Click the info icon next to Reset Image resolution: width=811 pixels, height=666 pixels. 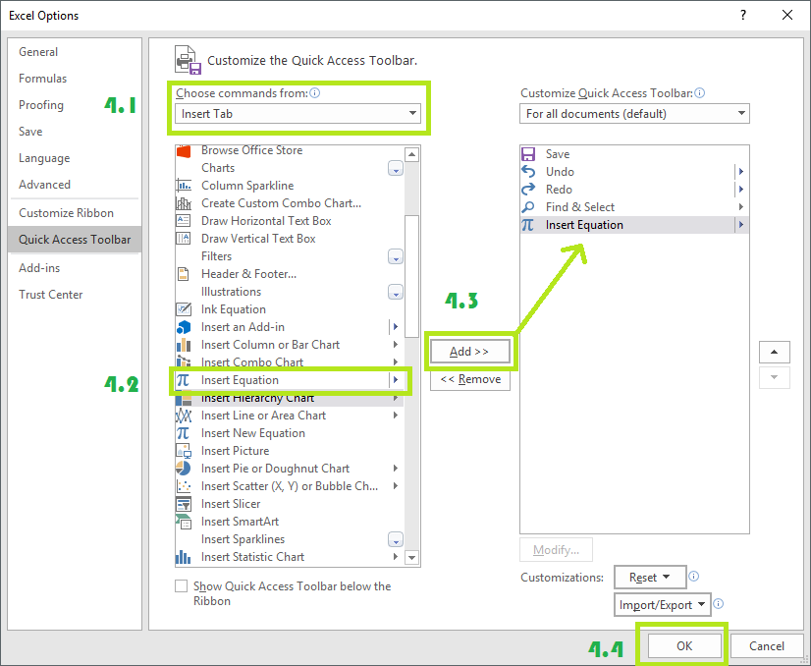(x=694, y=576)
